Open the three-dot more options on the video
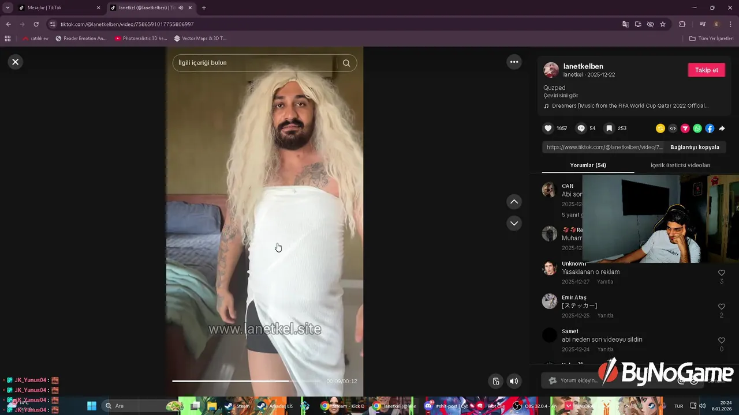The width and height of the screenshot is (739, 415). click(514, 62)
